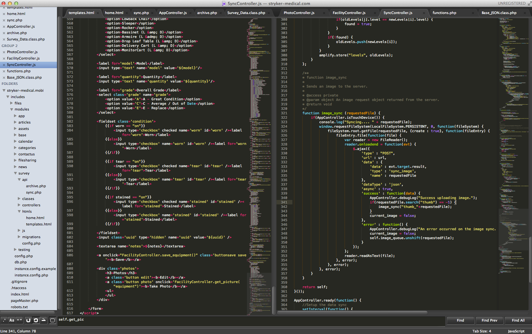Collapse the modules folder
The image size is (532, 334).
pos(11,110)
